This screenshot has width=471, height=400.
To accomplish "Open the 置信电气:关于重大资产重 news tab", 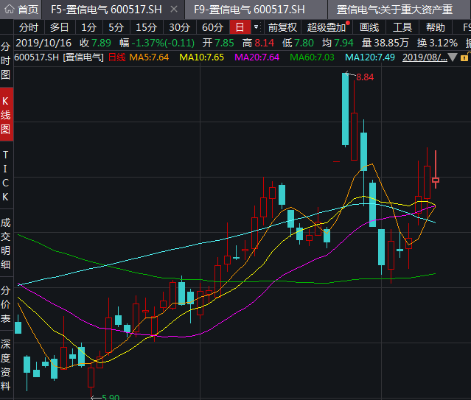I will click(394, 10).
